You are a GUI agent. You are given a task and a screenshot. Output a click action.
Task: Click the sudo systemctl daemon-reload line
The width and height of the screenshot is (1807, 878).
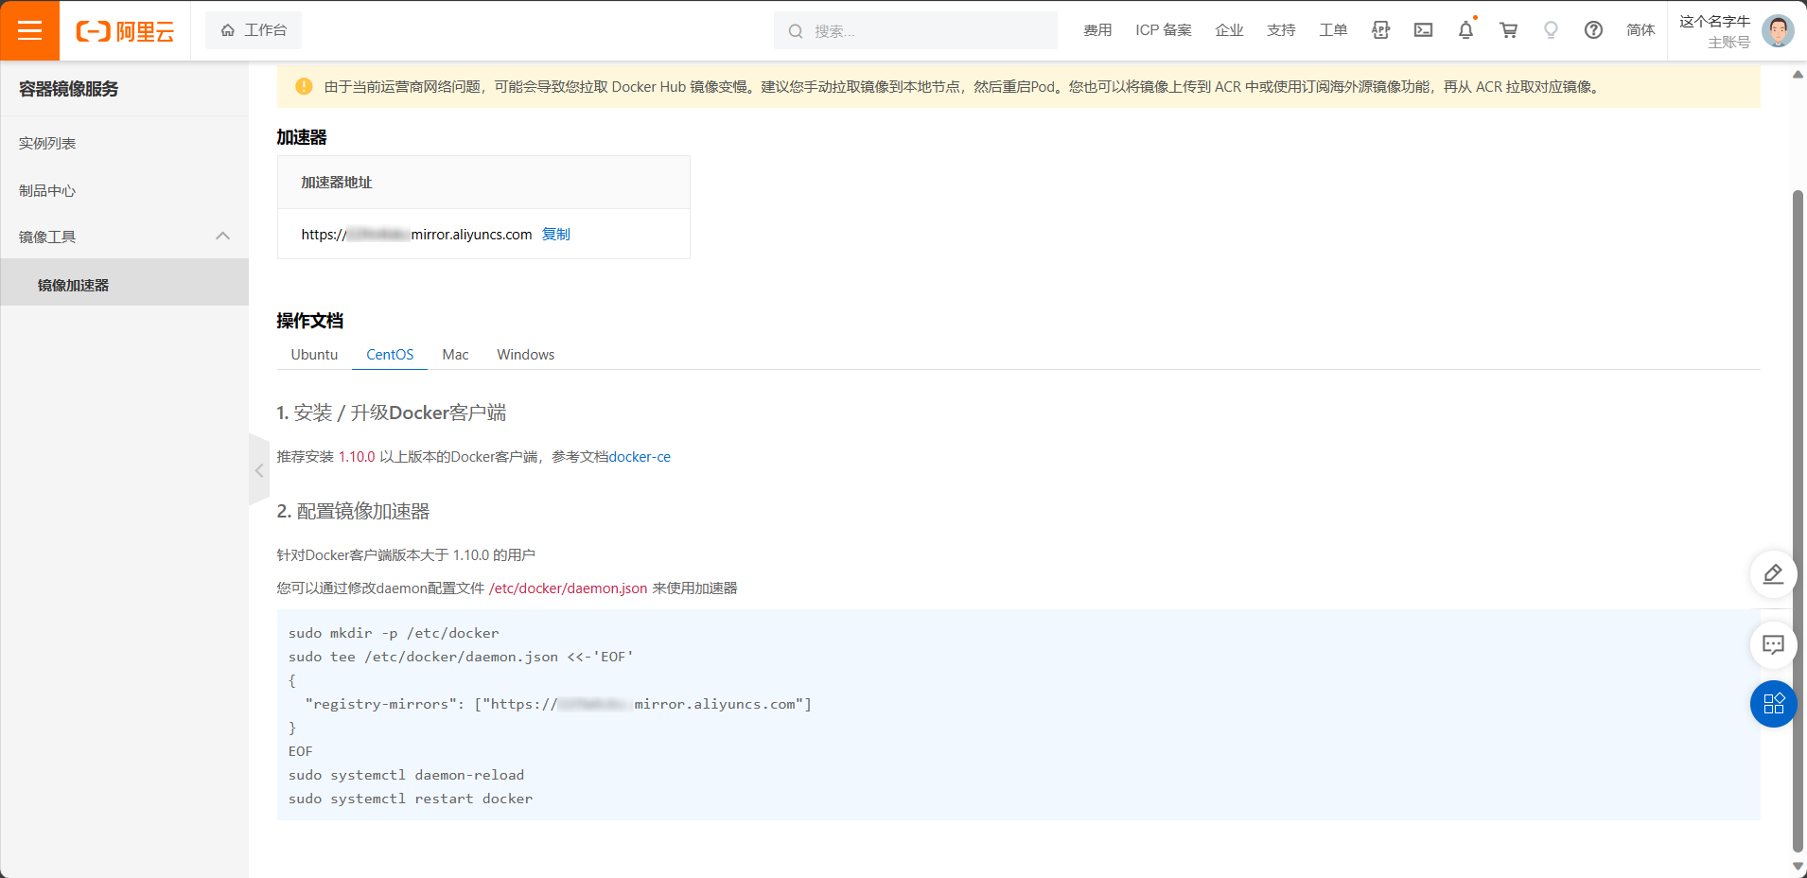pyautogui.click(x=406, y=775)
